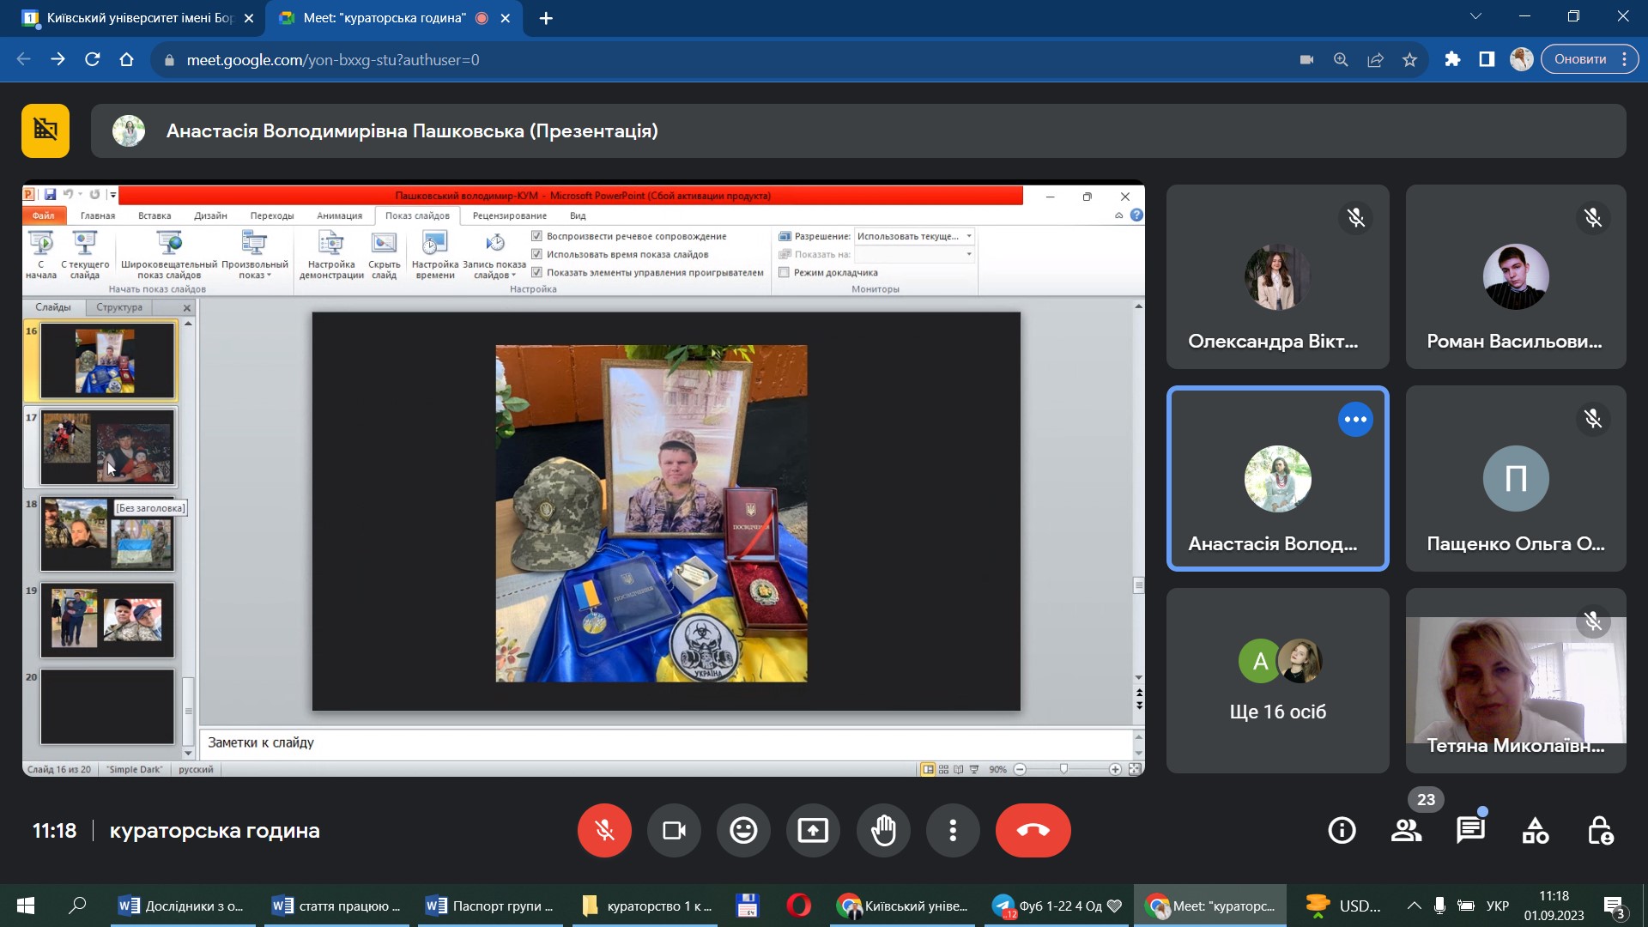Viewport: 1648px width, 927px height.
Task: Open the 'Структура' pane tab
Action: (119, 307)
